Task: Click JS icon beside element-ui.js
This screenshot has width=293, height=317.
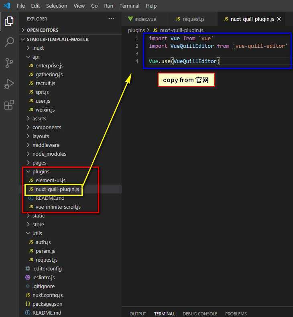Action: point(31,180)
